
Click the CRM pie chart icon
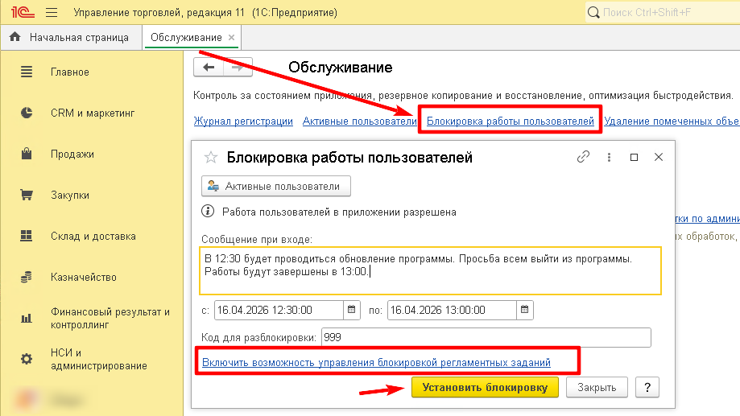point(27,113)
